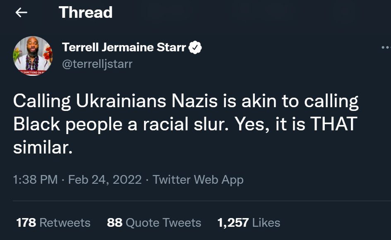Click the tweet's final word similar
This screenshot has width=391, height=240.
coord(43,147)
